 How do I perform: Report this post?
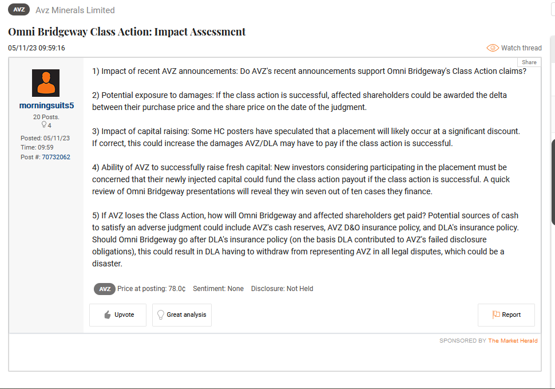click(506, 315)
